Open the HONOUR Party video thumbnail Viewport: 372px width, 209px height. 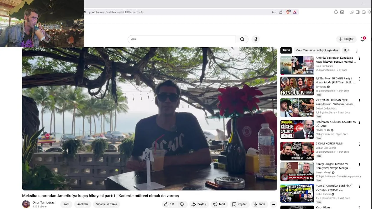pos(297,86)
